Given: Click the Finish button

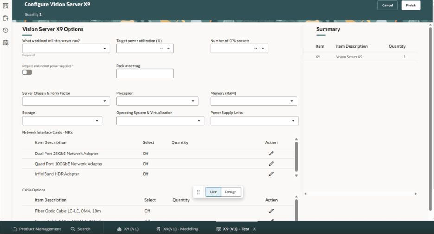Looking at the screenshot, I should (411, 6).
